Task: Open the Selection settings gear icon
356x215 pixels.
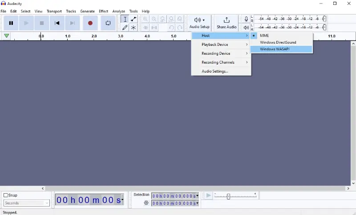Action: [146, 203]
